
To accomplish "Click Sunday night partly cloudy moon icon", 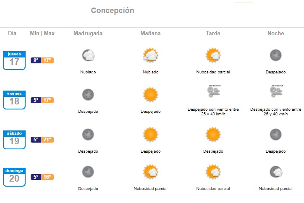I will (x=276, y=172).
